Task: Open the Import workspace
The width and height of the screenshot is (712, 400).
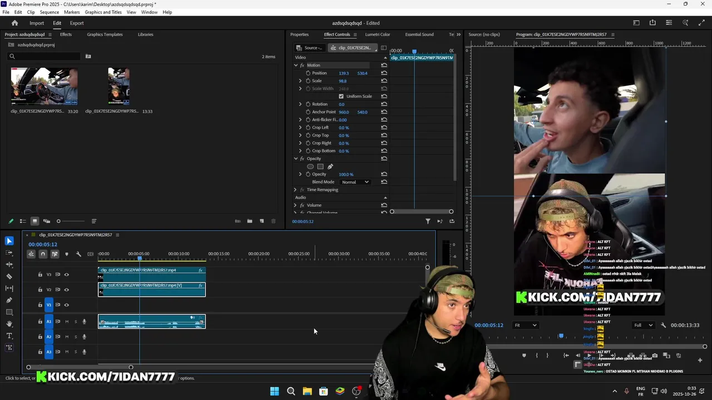Action: 37,23
